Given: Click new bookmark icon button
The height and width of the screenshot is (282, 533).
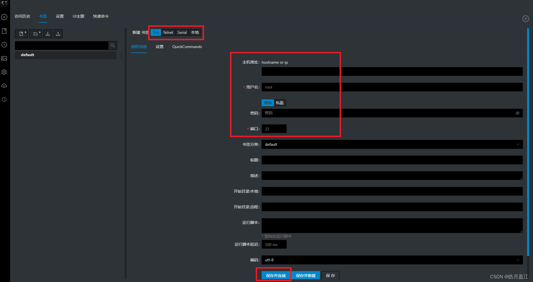Looking at the screenshot, I should 21,34.
